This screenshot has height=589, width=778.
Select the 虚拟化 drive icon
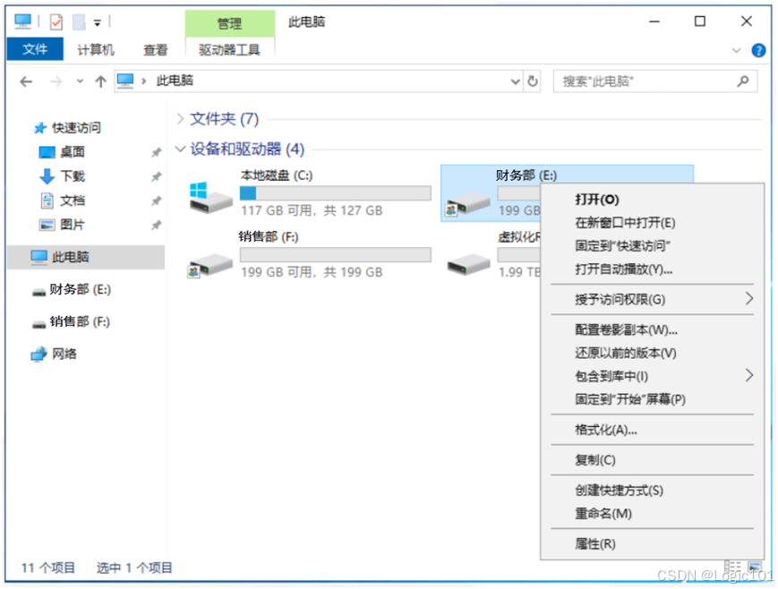pos(468,264)
